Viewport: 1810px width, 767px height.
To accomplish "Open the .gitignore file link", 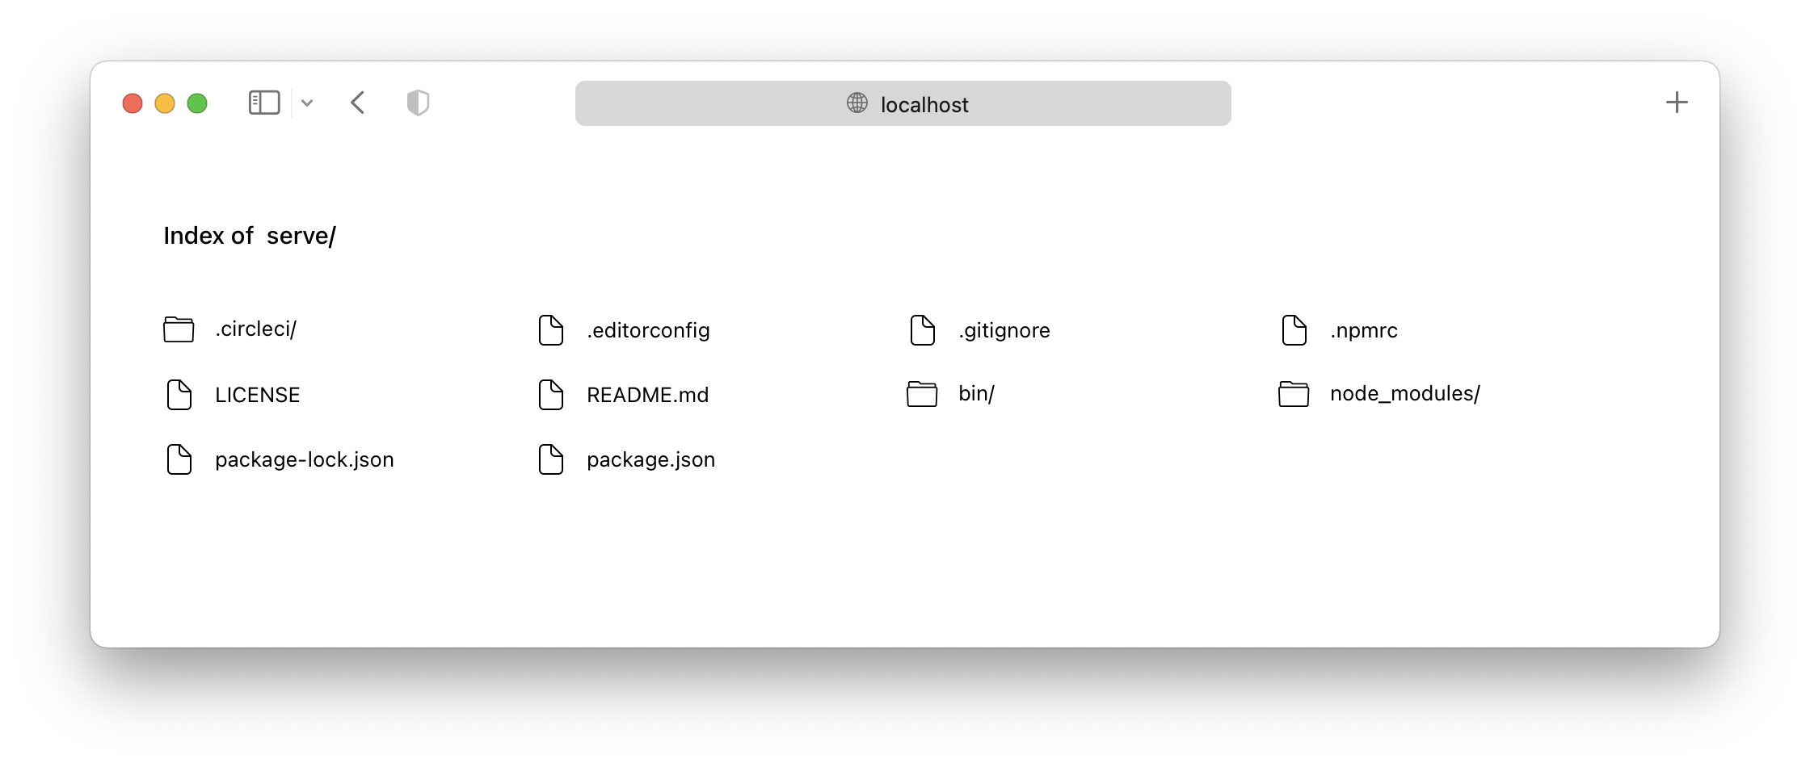I will (1004, 330).
